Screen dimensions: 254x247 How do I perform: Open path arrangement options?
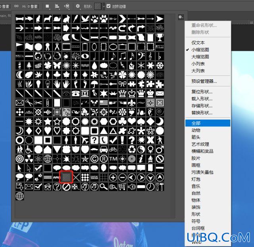click(x=67, y=6)
